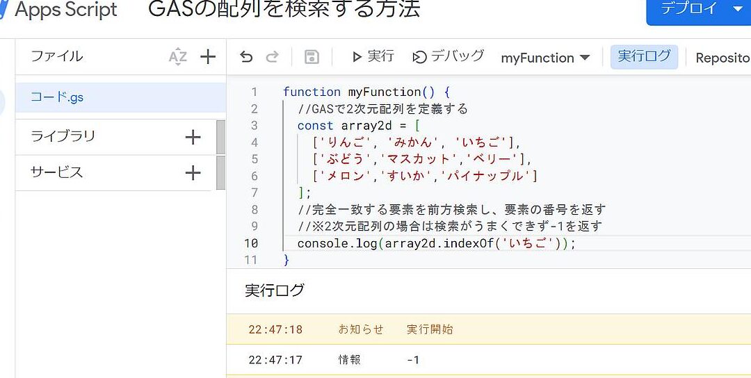Add a service with サービス plus icon

click(x=193, y=173)
